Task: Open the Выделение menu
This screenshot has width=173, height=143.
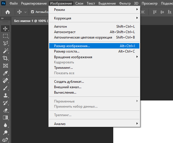Action: click(x=107, y=3)
